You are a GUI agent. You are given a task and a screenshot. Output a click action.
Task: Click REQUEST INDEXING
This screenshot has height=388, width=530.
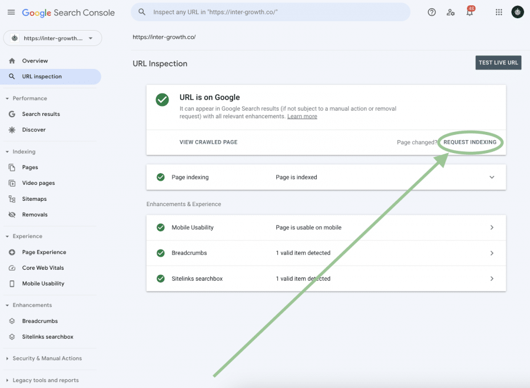(470, 142)
